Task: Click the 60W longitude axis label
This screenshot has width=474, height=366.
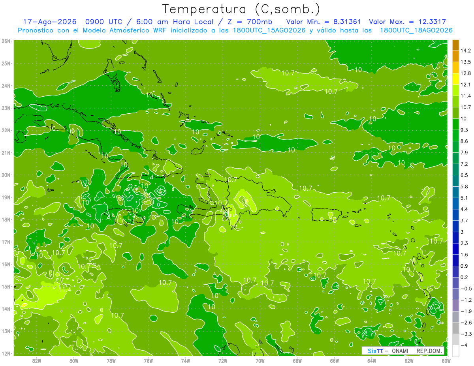Action: click(x=446, y=361)
